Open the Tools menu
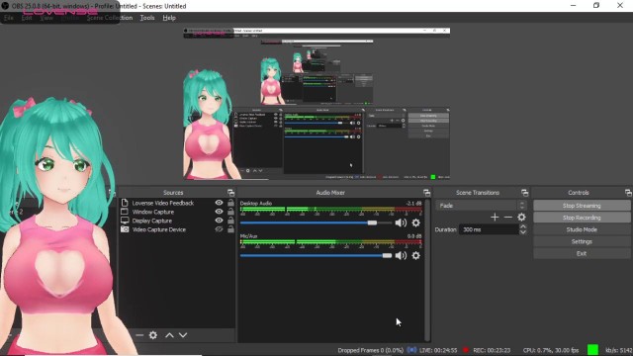Image resolution: width=633 pixels, height=356 pixels. pyautogui.click(x=147, y=18)
